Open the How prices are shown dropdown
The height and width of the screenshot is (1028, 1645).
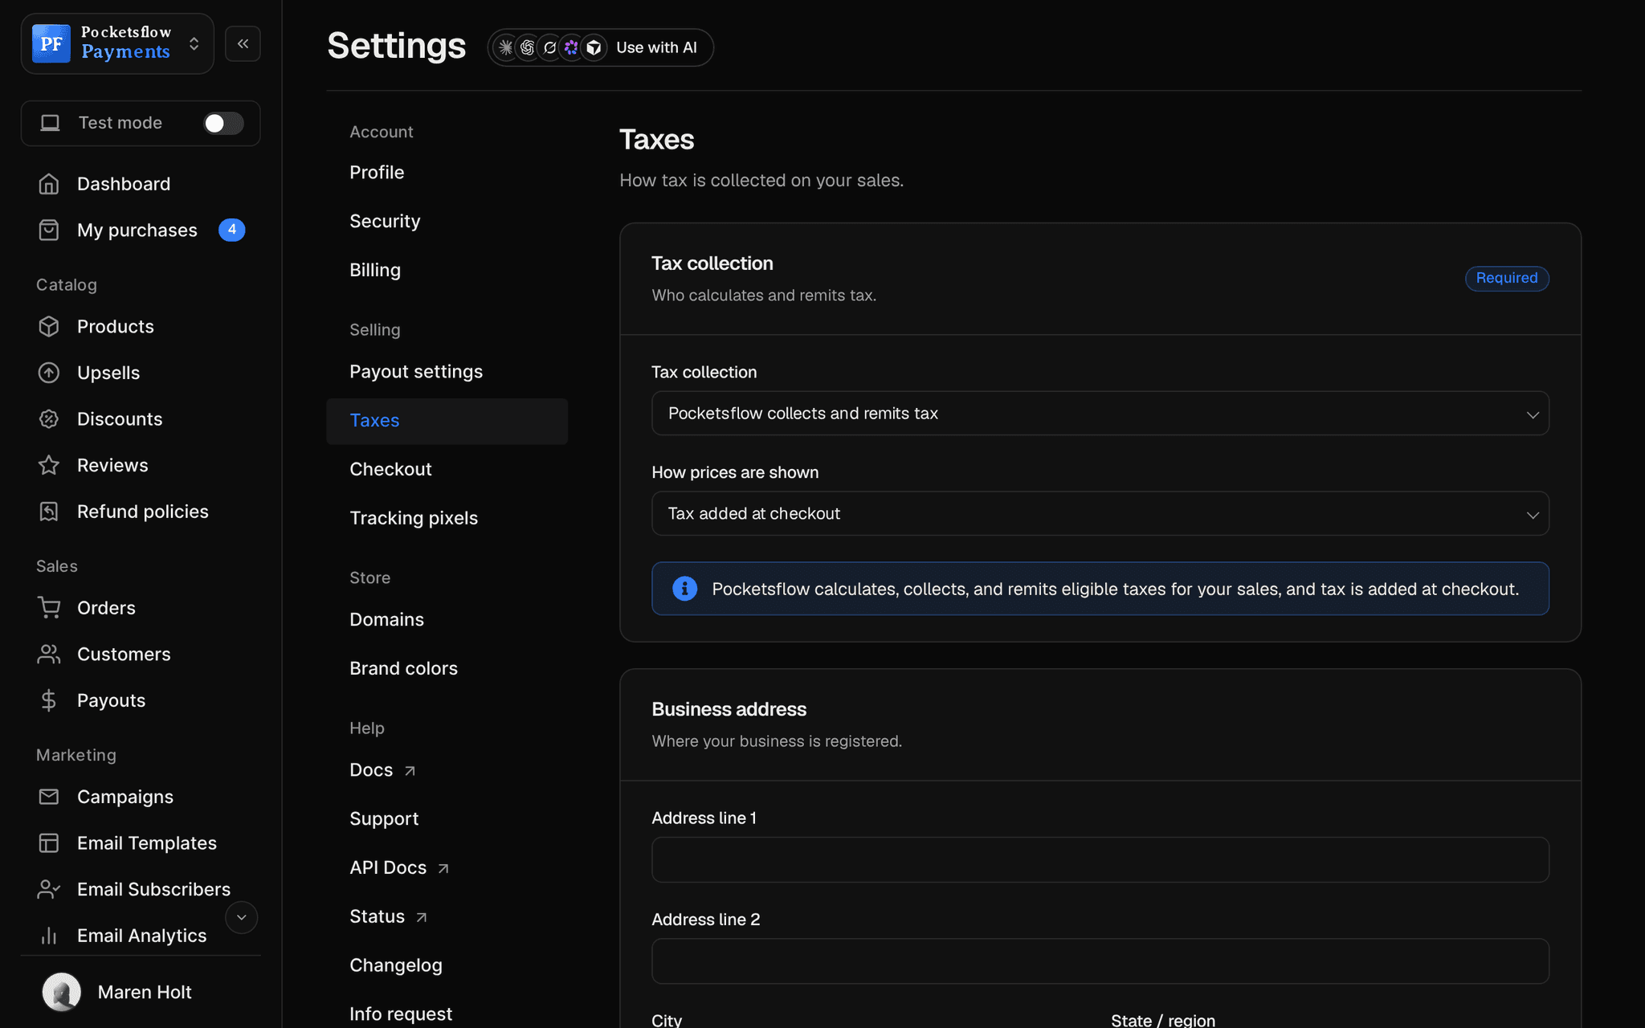pyautogui.click(x=1100, y=514)
